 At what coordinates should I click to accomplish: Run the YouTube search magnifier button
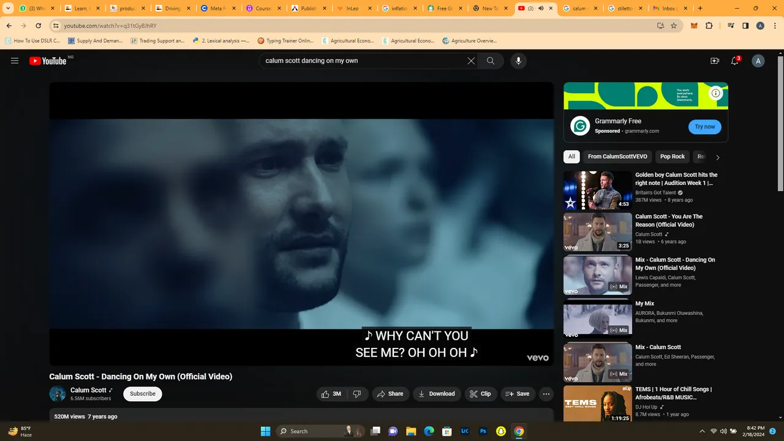click(491, 61)
